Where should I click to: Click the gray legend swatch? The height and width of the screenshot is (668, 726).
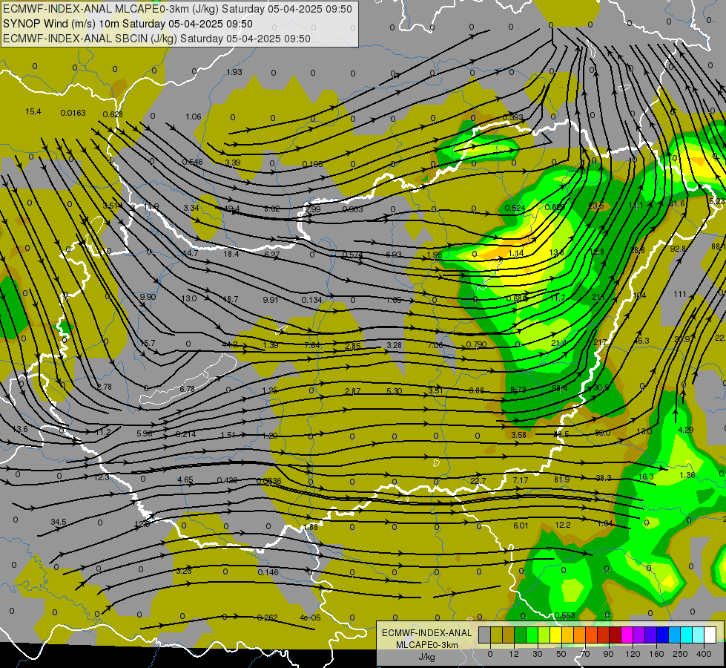click(x=484, y=635)
